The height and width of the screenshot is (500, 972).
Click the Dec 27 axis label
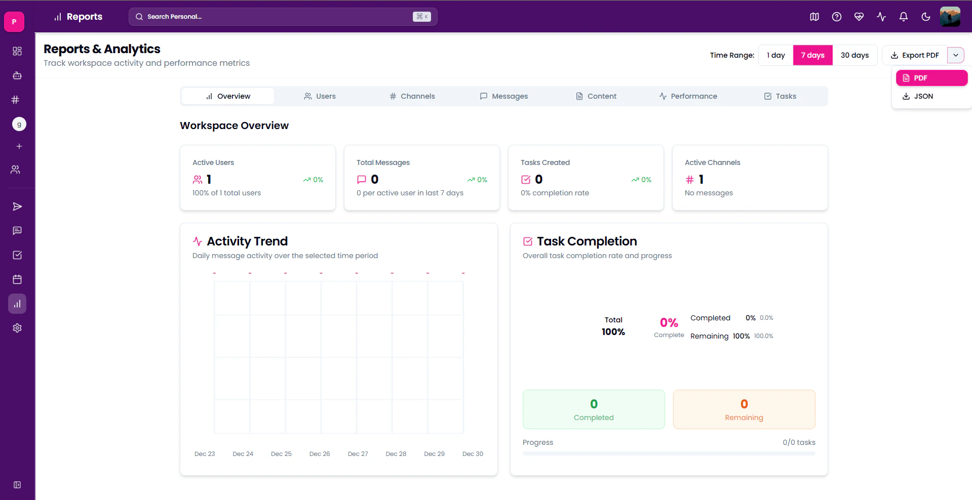click(358, 454)
